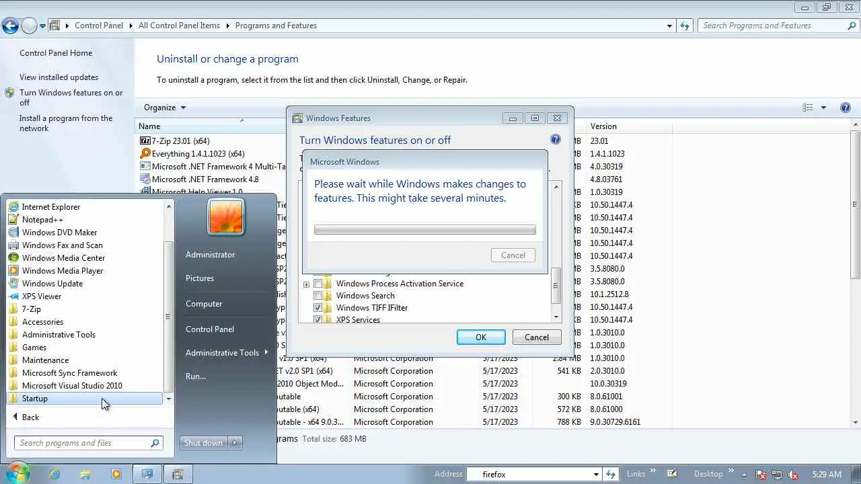Click Install a program from the network
This screenshot has width=861, height=484.
click(66, 123)
